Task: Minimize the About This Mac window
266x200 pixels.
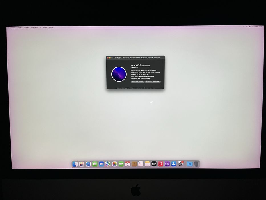Action: click(x=110, y=58)
